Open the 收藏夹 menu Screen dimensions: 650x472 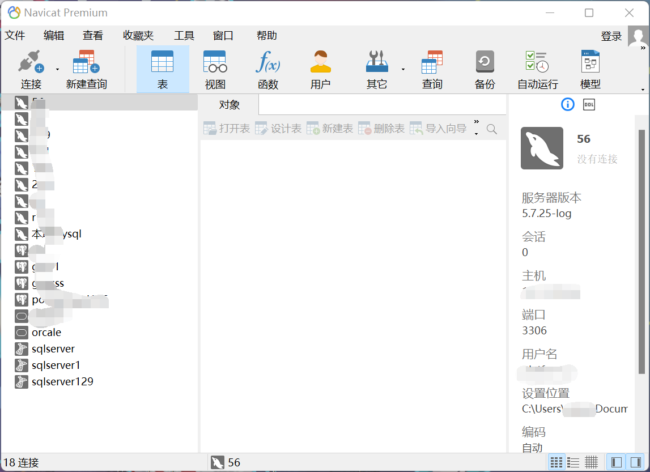[138, 36]
